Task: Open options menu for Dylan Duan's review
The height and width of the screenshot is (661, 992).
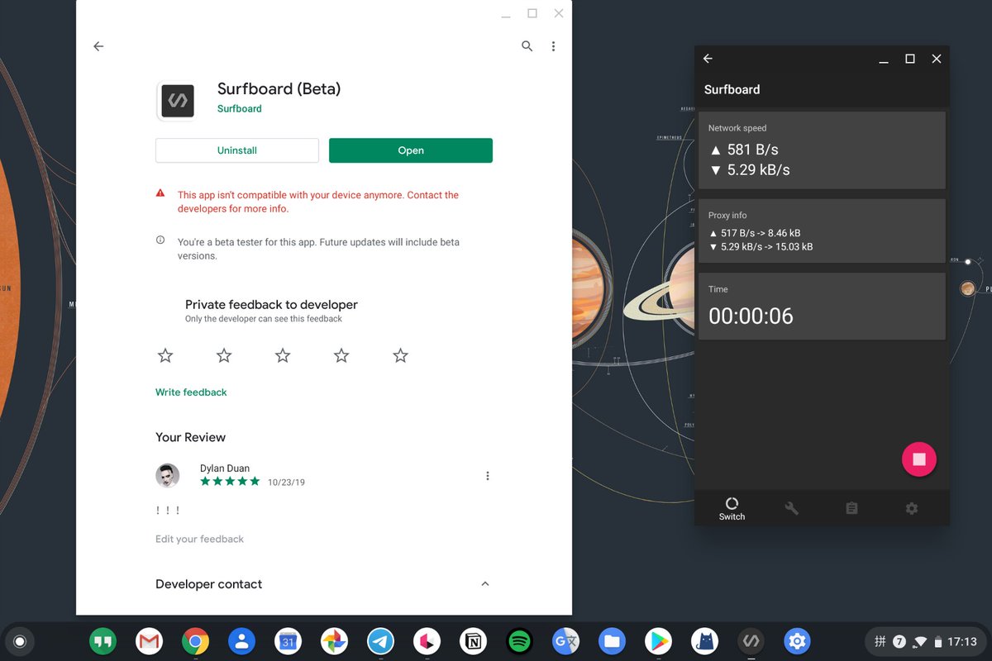Action: pyautogui.click(x=488, y=476)
